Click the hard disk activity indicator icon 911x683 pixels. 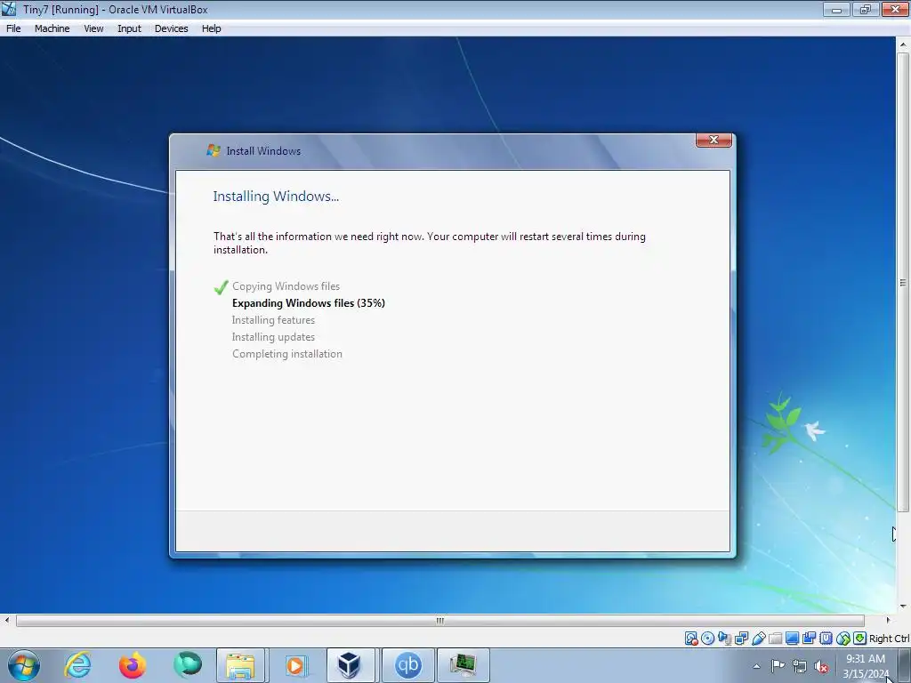691,639
